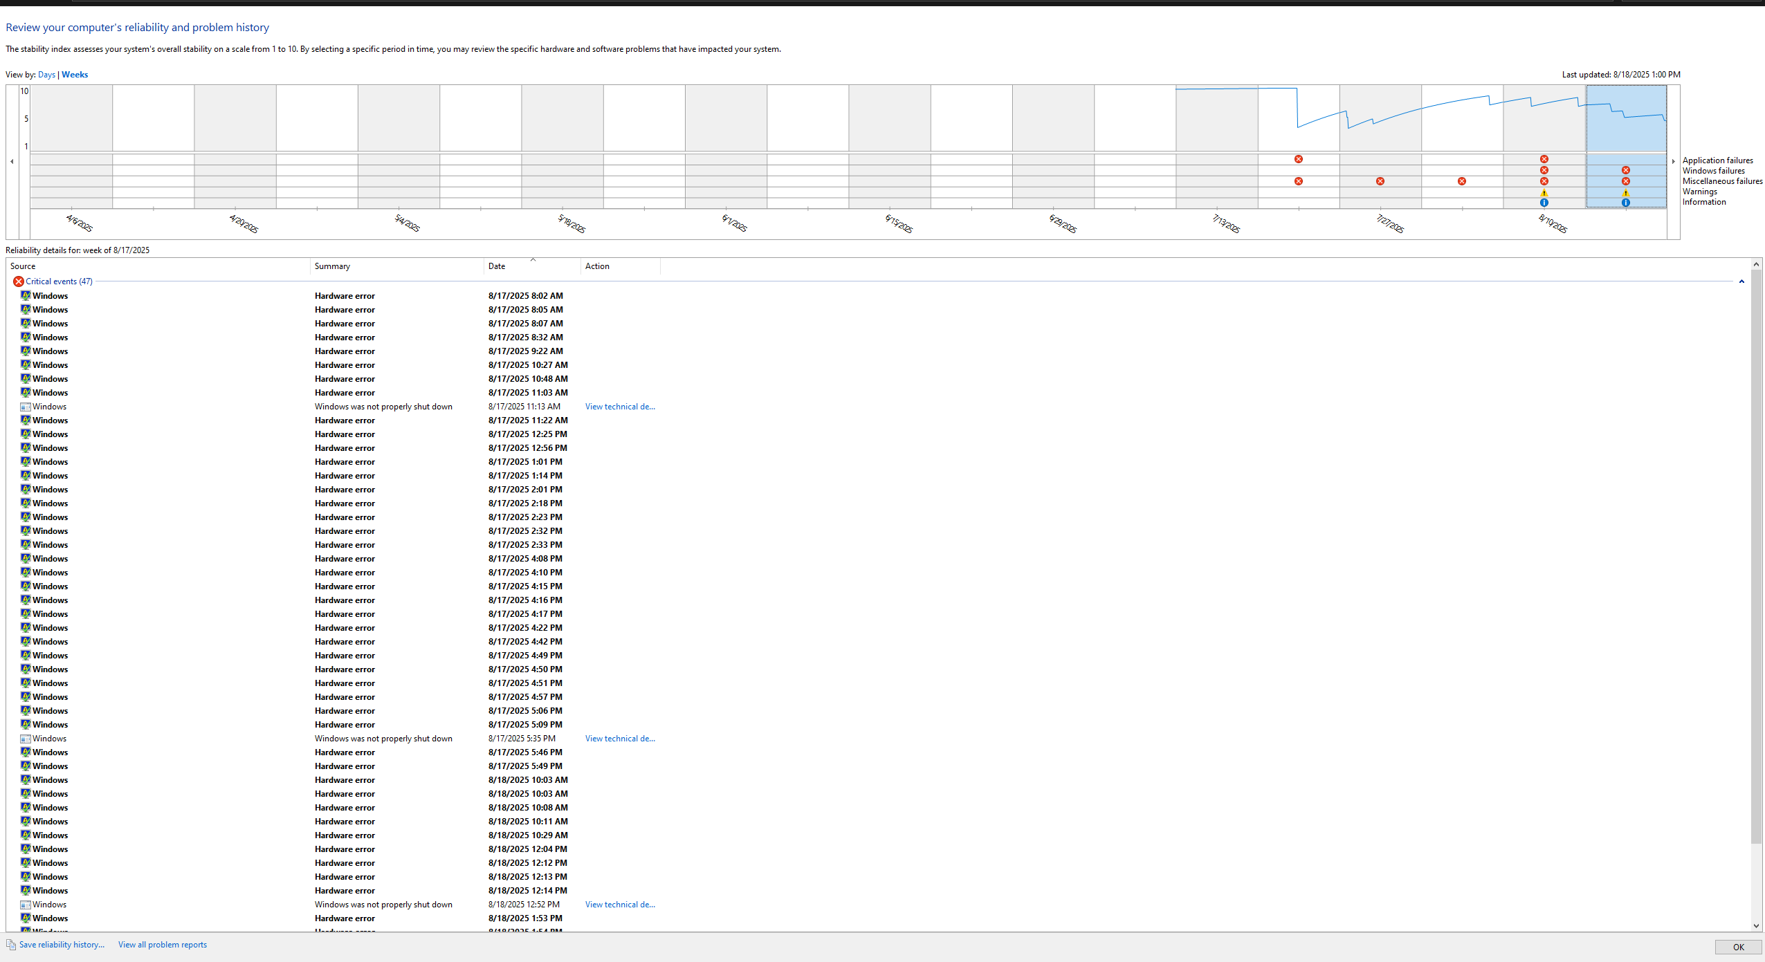The image size is (1765, 962).
Task: Collapse the Critical events group
Action: click(1741, 281)
